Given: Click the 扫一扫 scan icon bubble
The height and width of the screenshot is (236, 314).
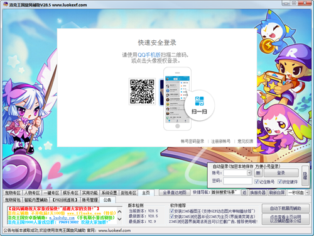Looking at the screenshot, I should pos(199,105).
